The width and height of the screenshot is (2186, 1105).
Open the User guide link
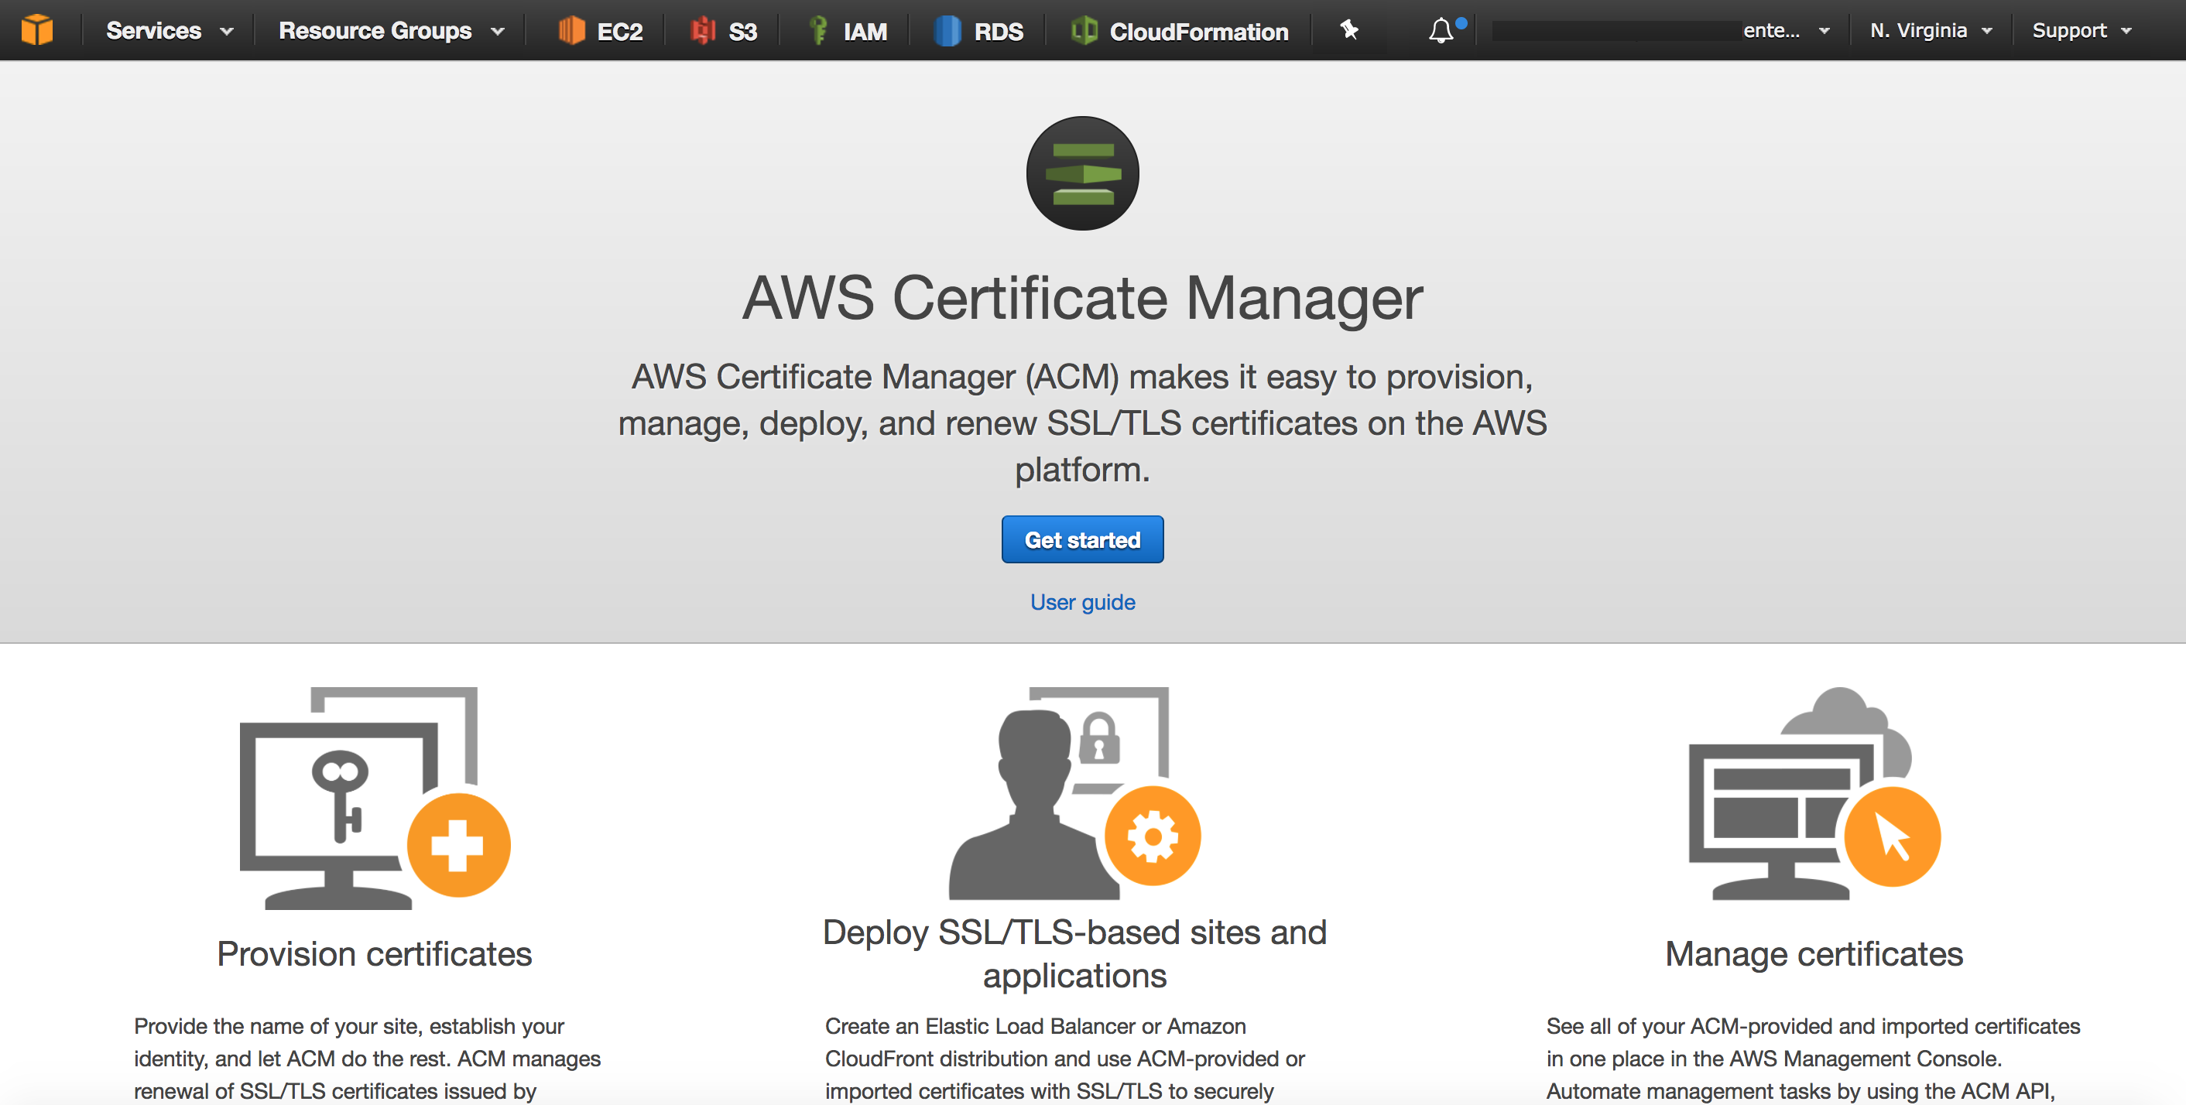click(x=1082, y=602)
